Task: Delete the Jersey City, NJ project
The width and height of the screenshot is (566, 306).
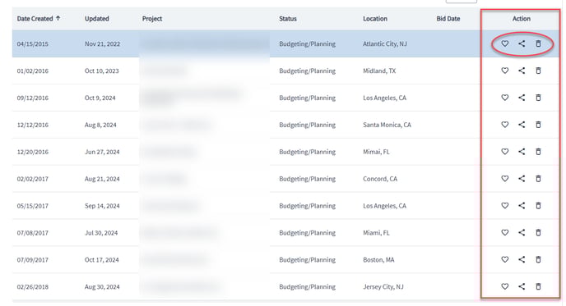Action: 538,286
